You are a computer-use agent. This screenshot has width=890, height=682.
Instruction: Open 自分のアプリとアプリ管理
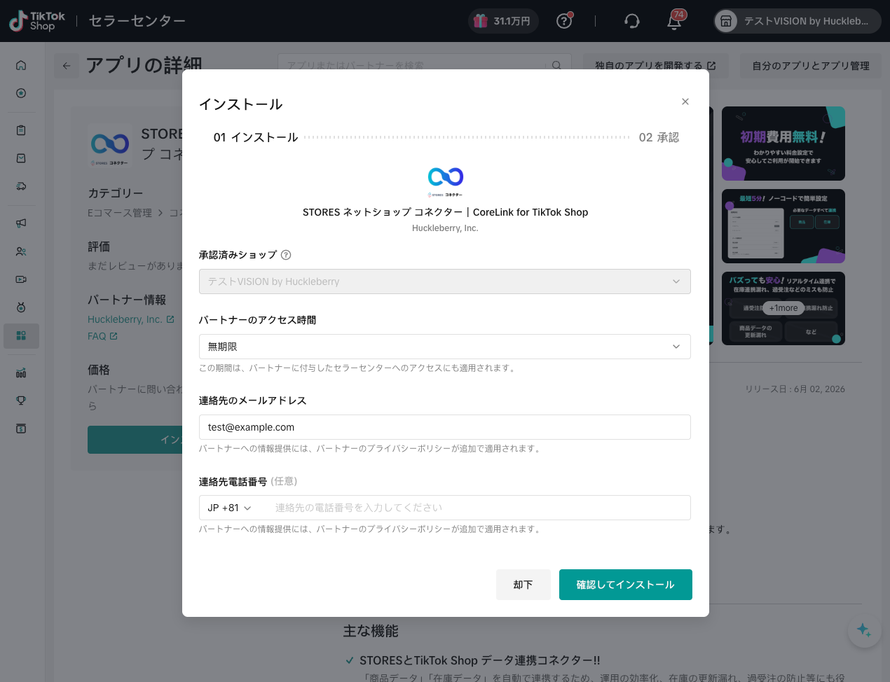coord(811,66)
